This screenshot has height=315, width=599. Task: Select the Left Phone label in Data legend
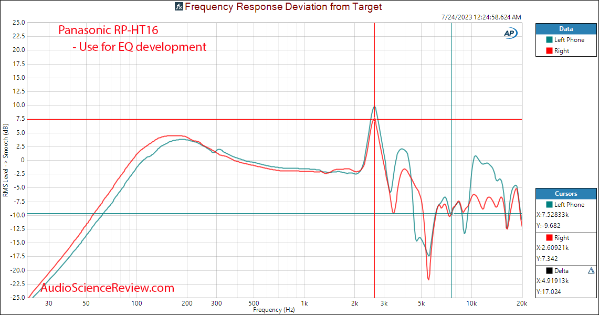[x=569, y=40]
